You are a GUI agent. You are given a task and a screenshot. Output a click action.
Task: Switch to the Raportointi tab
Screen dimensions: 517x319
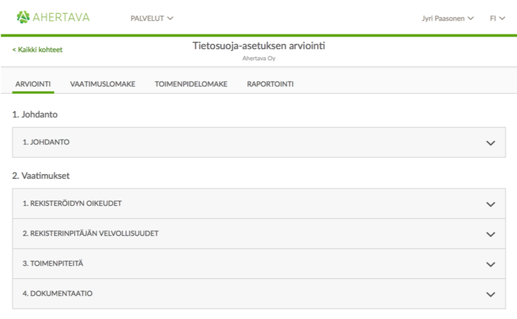[270, 84]
